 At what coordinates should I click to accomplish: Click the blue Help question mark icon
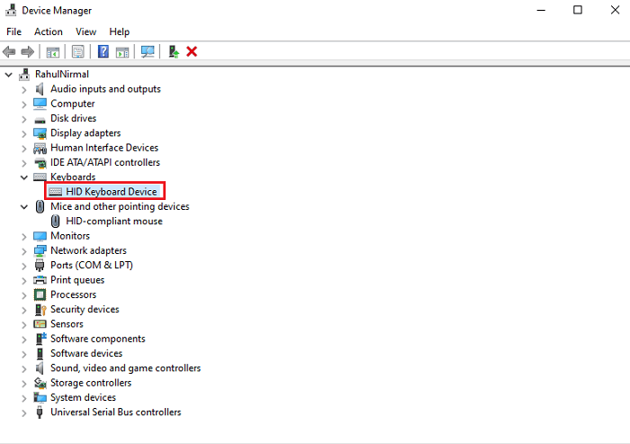pos(103,52)
